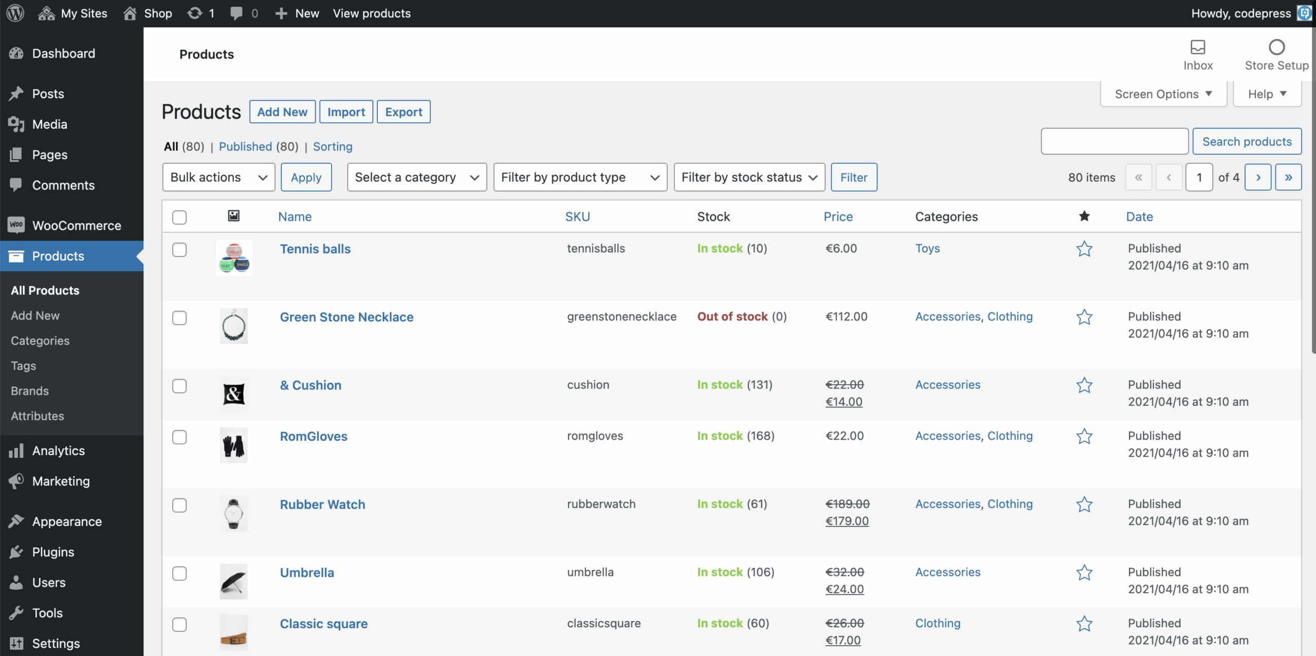
Task: Sort by the image thumbnail column icon
Action: pos(233,216)
